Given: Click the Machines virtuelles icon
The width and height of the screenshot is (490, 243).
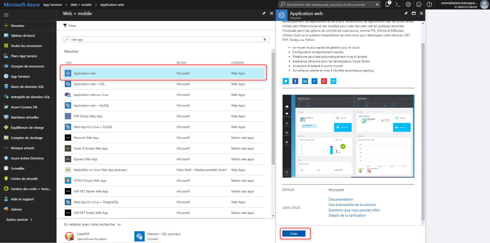Looking at the screenshot, I should pyautogui.click(x=6, y=117).
